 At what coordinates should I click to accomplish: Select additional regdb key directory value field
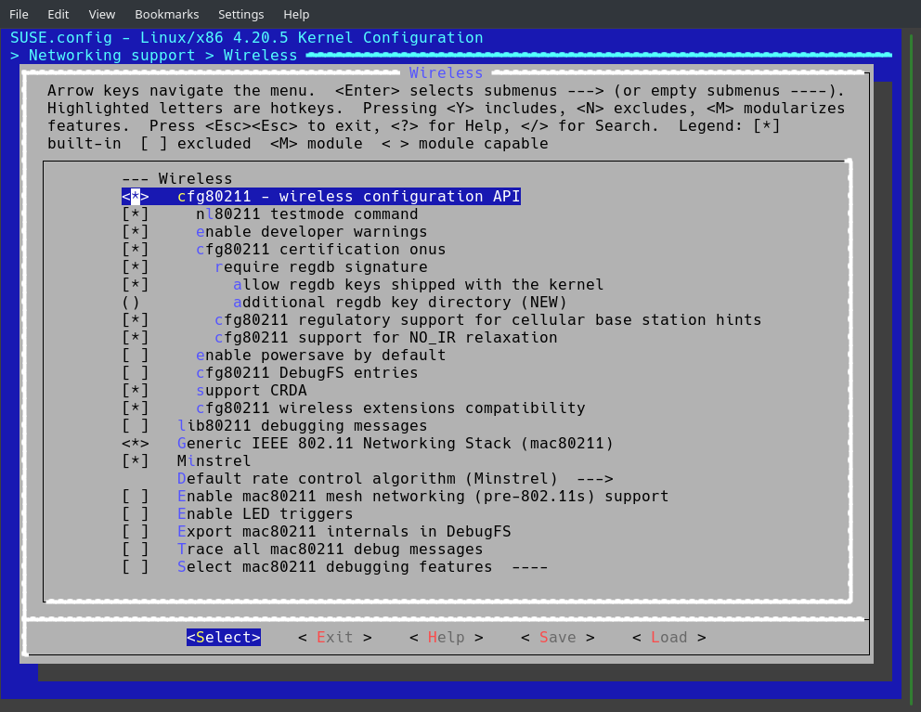point(131,302)
